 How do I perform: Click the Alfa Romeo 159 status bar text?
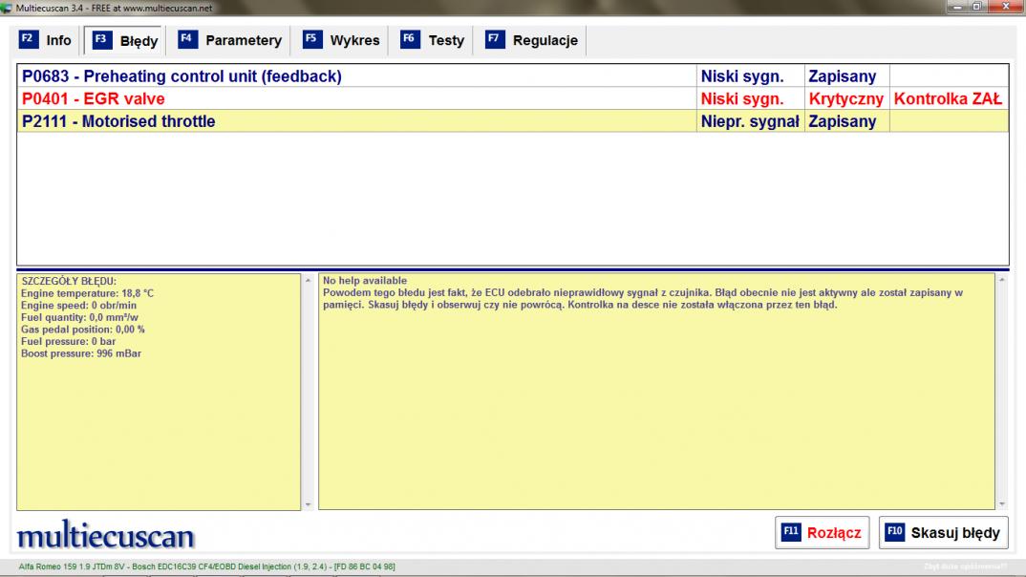(206, 566)
